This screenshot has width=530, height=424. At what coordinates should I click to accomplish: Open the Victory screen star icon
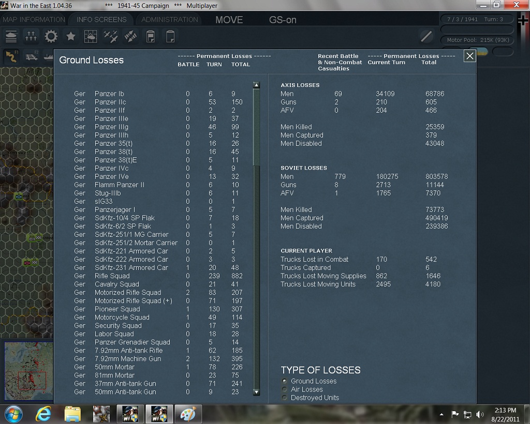(70, 37)
